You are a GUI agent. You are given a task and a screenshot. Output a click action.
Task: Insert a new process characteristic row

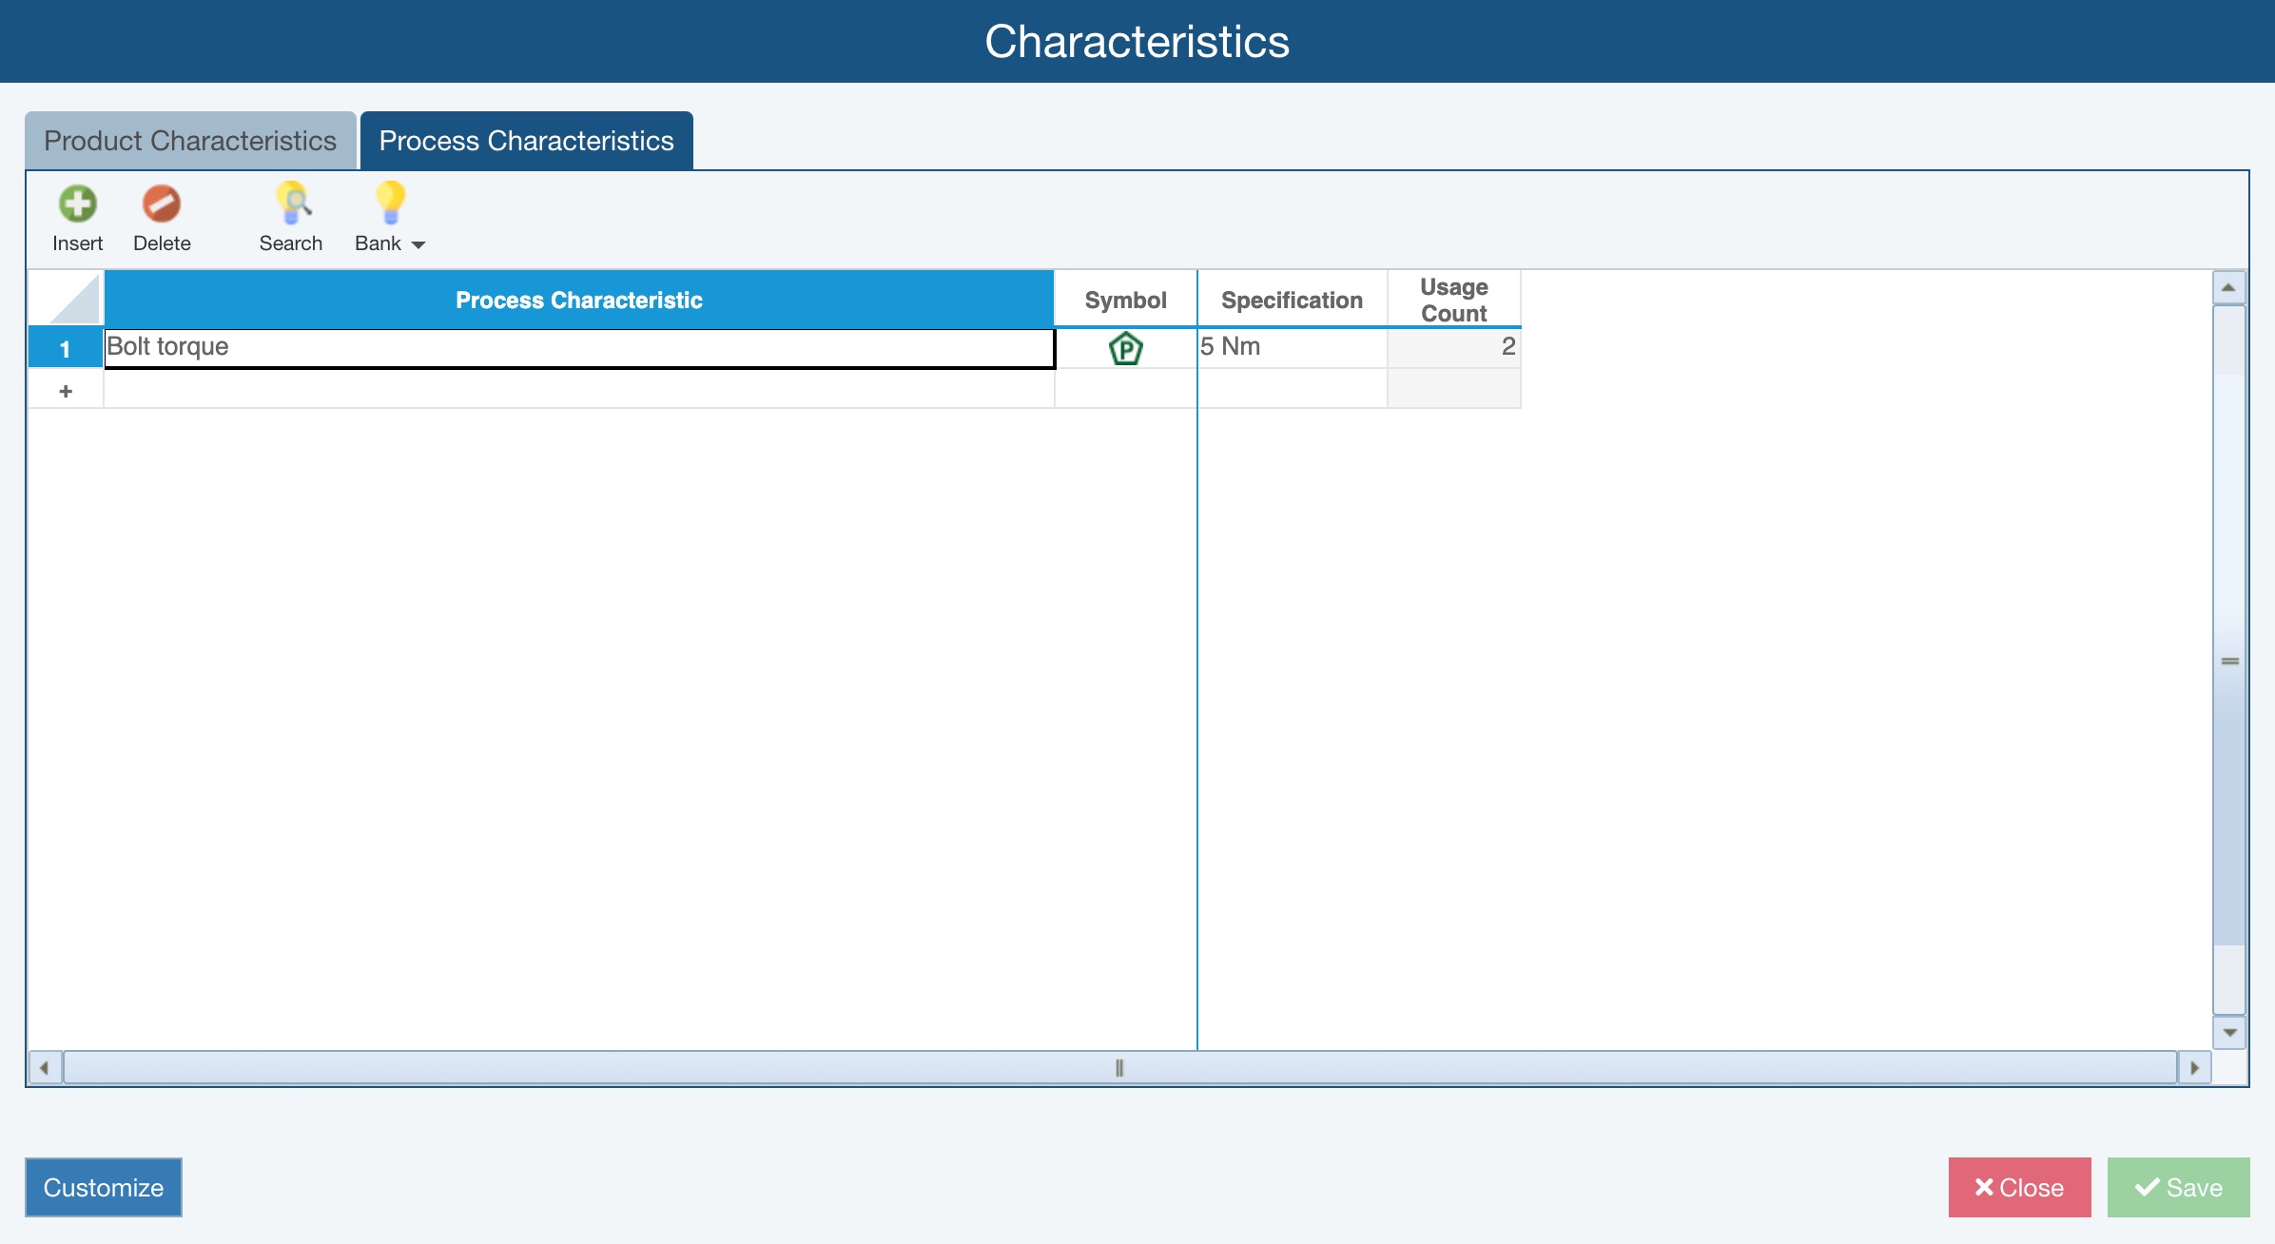coord(77,217)
